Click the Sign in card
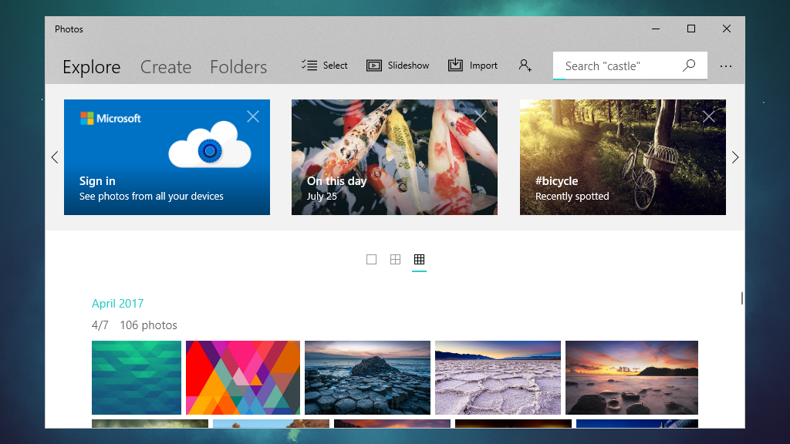 (167, 157)
